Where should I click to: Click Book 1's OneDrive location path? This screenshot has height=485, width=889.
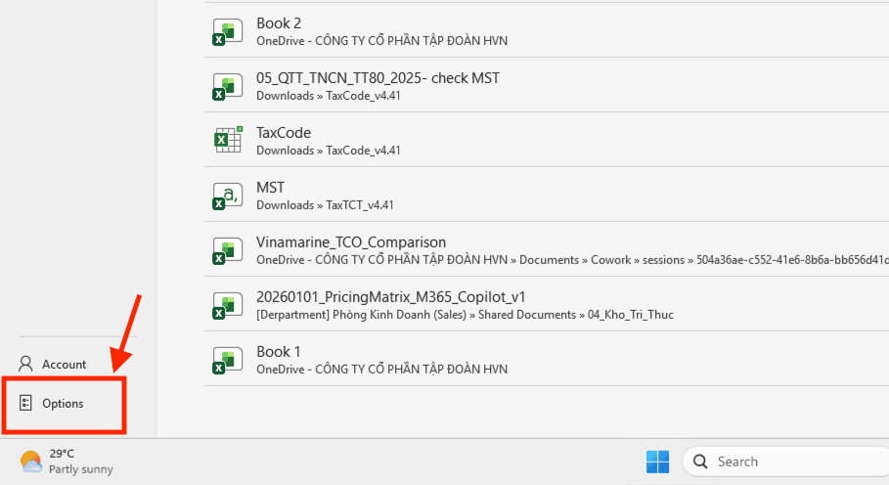tap(381, 370)
